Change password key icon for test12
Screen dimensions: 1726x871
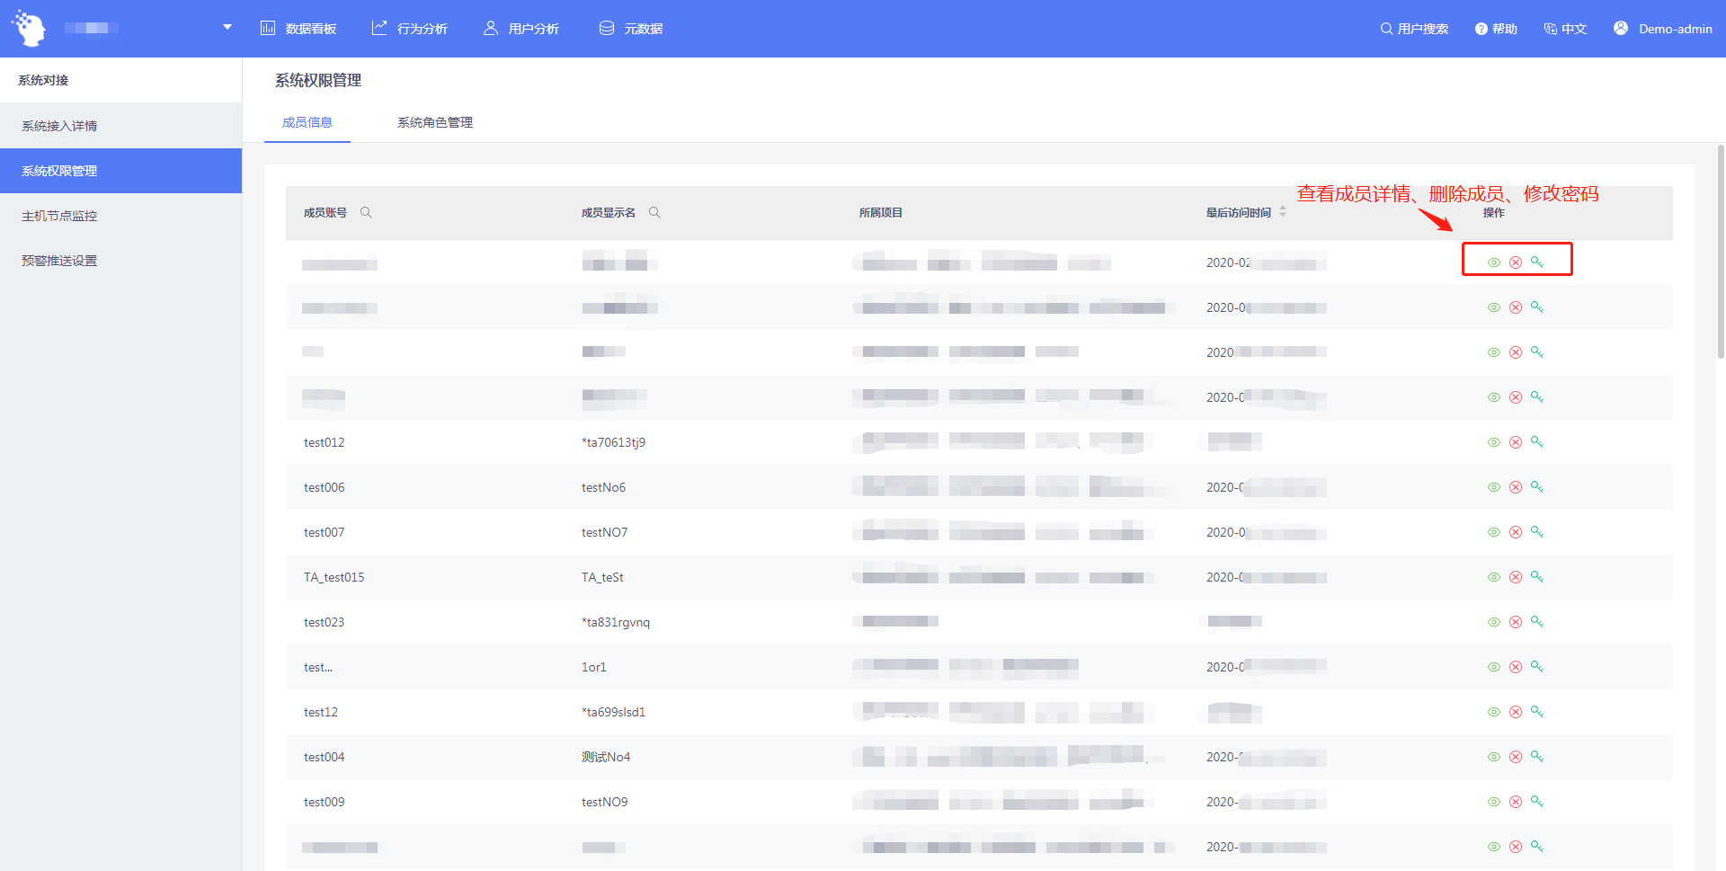[x=1537, y=712]
